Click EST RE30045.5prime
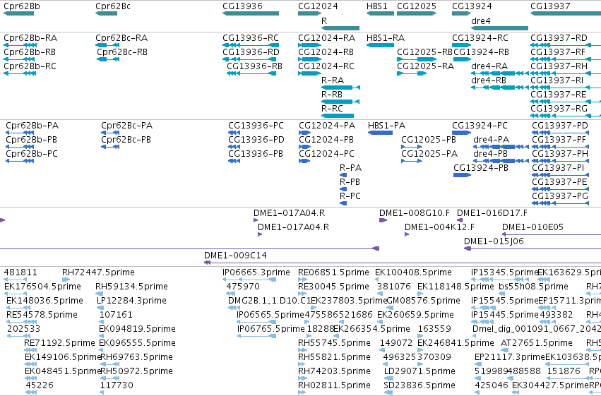Screen dimensions: 601x396 (333, 287)
